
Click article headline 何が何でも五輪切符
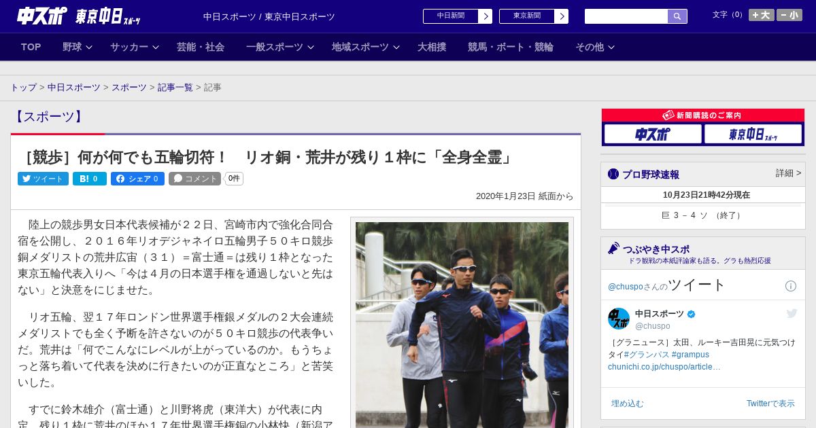pos(267,157)
